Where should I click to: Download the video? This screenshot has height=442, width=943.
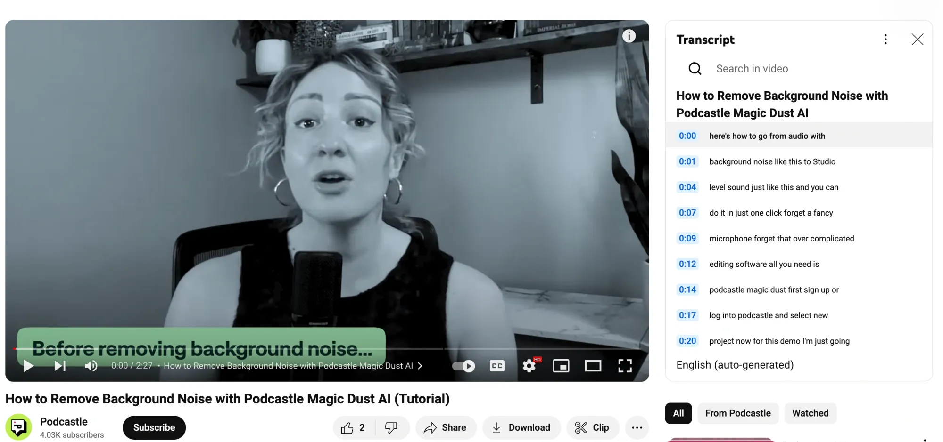pyautogui.click(x=521, y=427)
